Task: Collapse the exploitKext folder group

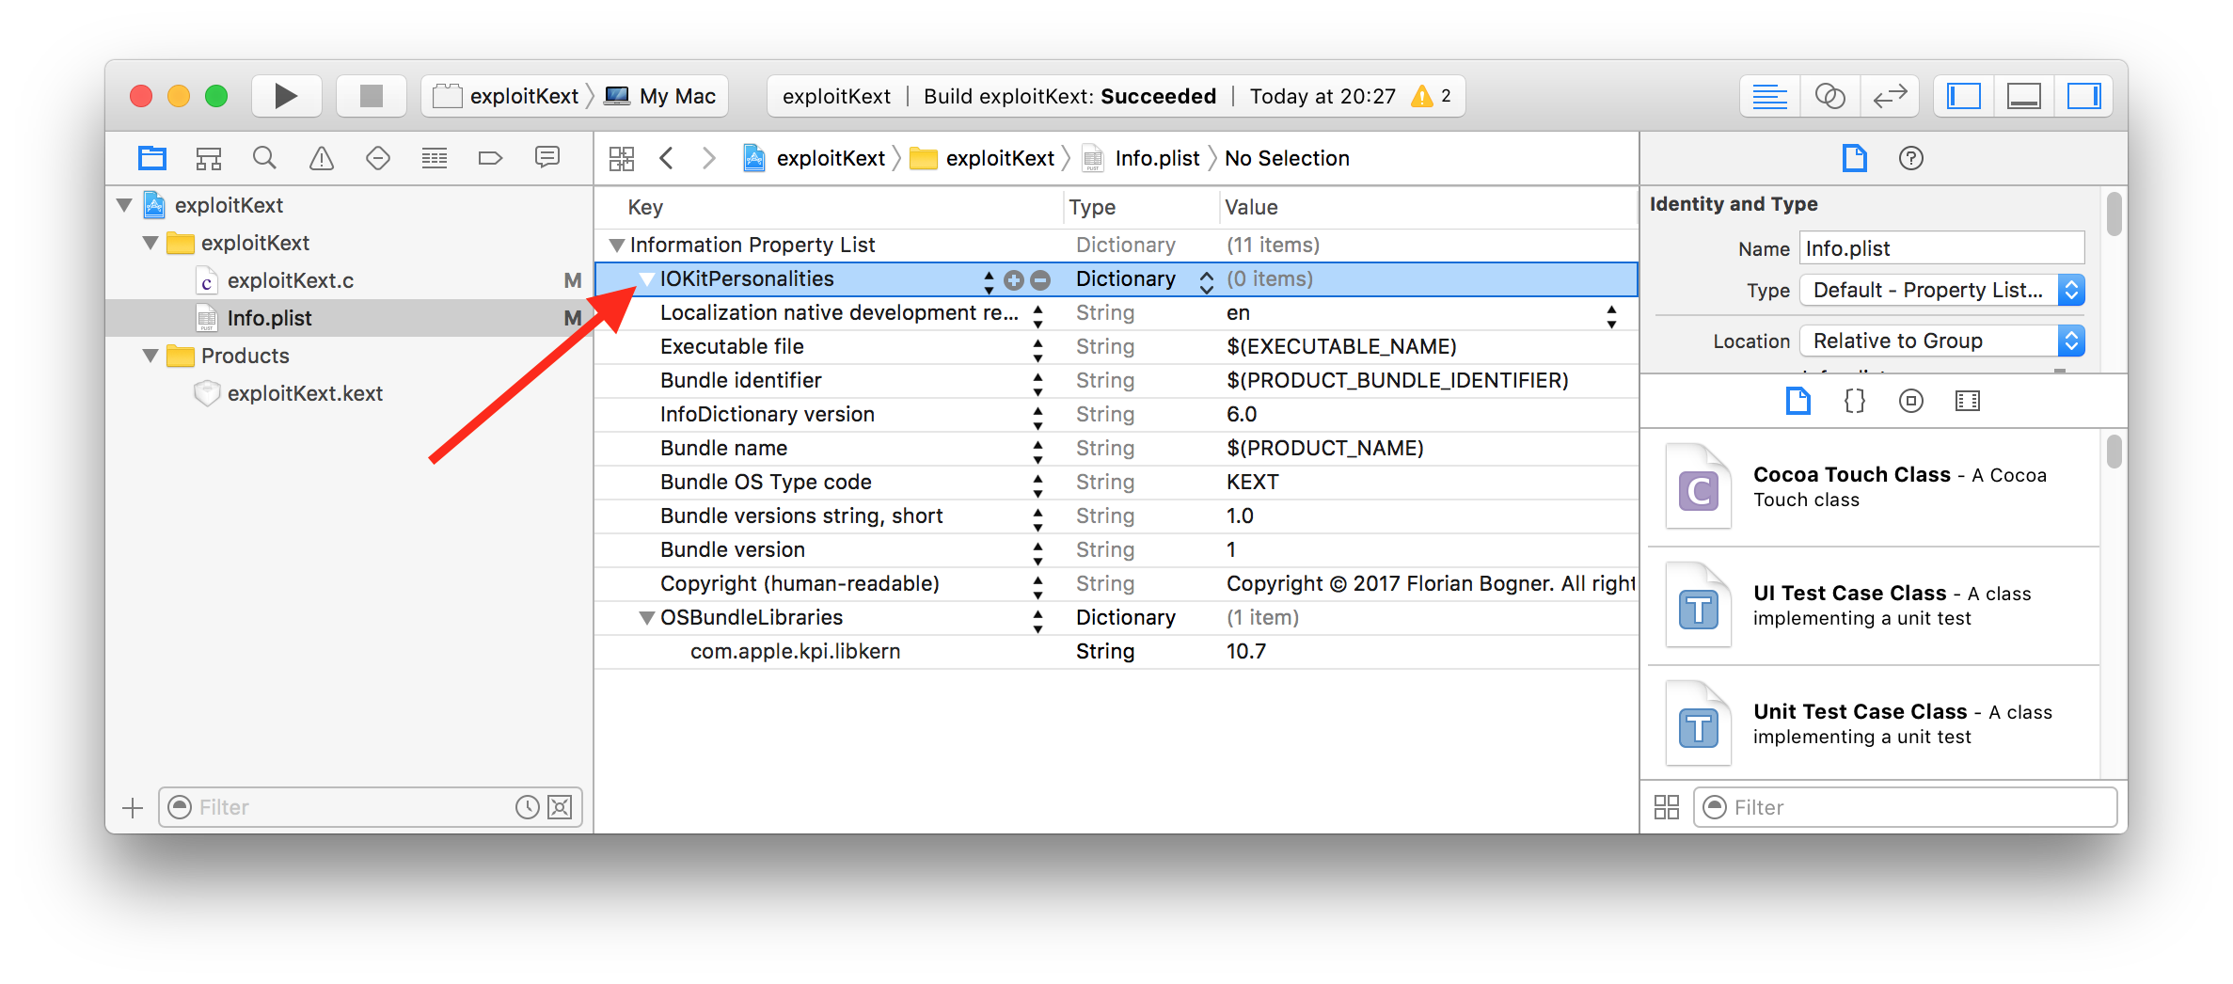Action: pos(150,243)
